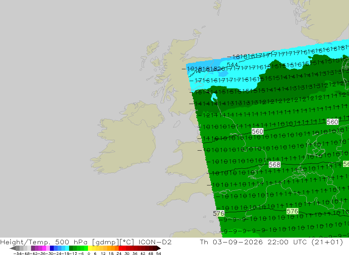Click the 544 contour label
The width and height of the screenshot is (349, 255).
[x=232, y=64]
